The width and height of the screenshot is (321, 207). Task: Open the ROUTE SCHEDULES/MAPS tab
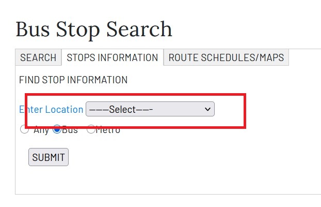point(226,57)
